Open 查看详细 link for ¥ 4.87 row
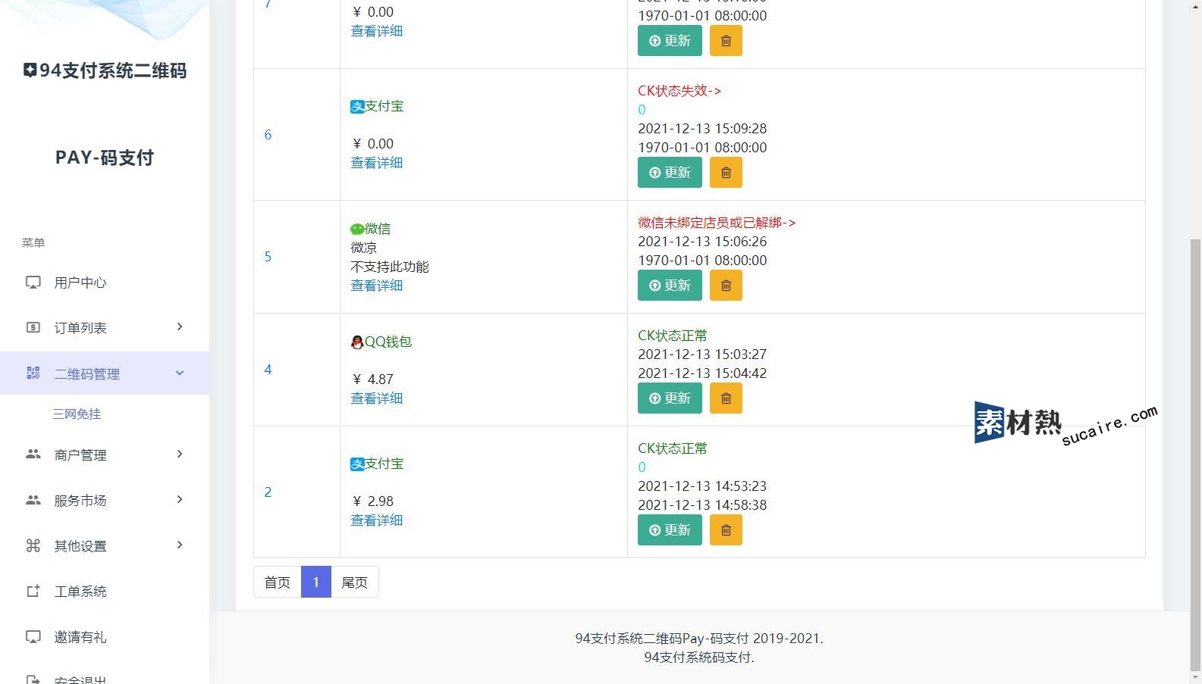Image resolution: width=1202 pixels, height=684 pixels. [377, 398]
